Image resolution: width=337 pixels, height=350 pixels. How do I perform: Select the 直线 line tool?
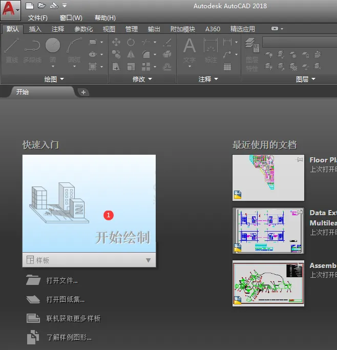pos(12,50)
